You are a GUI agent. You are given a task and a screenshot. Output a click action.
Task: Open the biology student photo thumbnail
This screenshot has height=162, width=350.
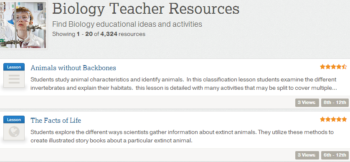pyautogui.click(x=23, y=24)
